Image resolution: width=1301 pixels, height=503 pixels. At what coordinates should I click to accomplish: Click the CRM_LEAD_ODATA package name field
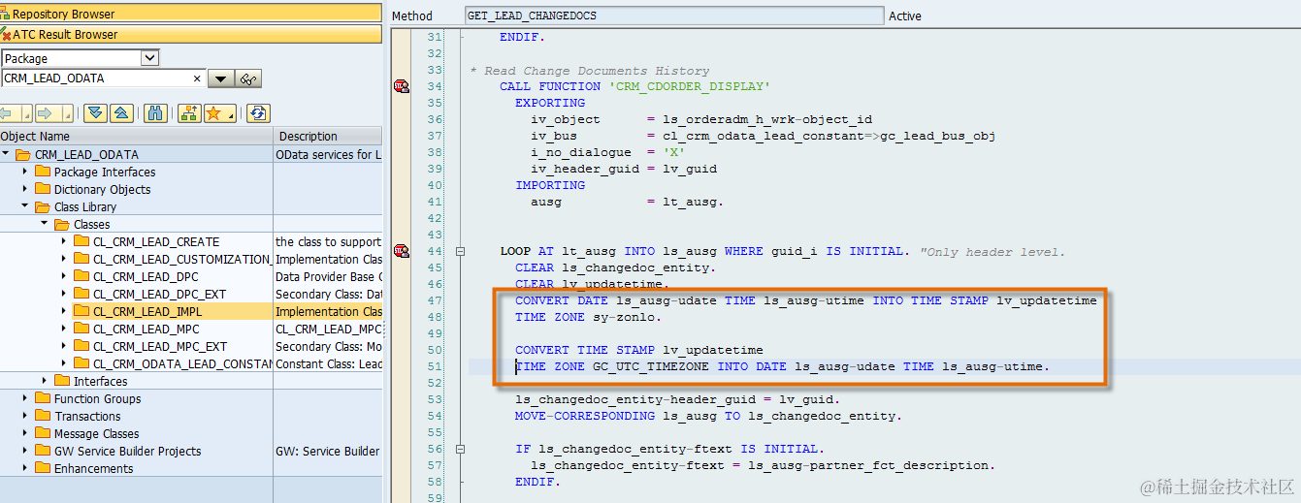click(94, 79)
